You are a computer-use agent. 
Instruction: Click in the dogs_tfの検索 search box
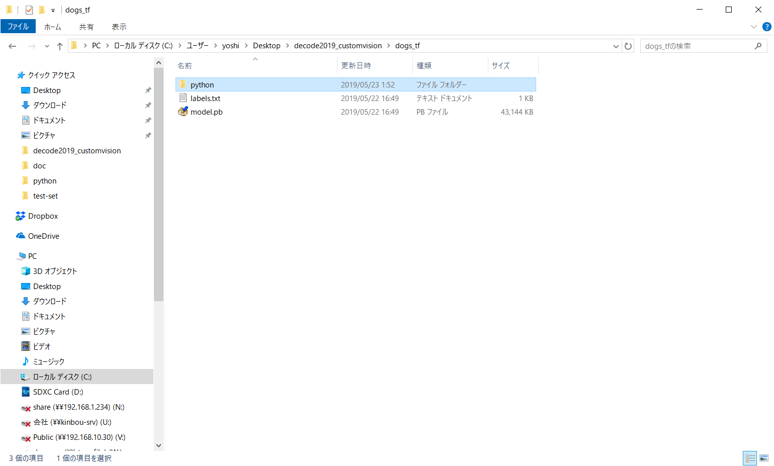click(x=698, y=46)
